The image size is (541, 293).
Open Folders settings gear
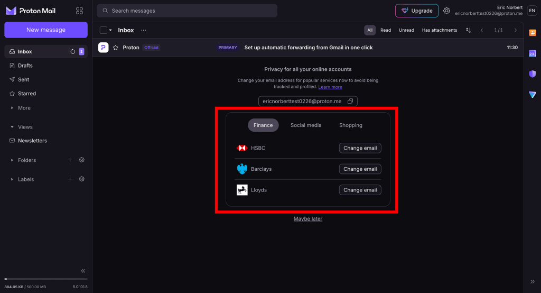(x=82, y=160)
